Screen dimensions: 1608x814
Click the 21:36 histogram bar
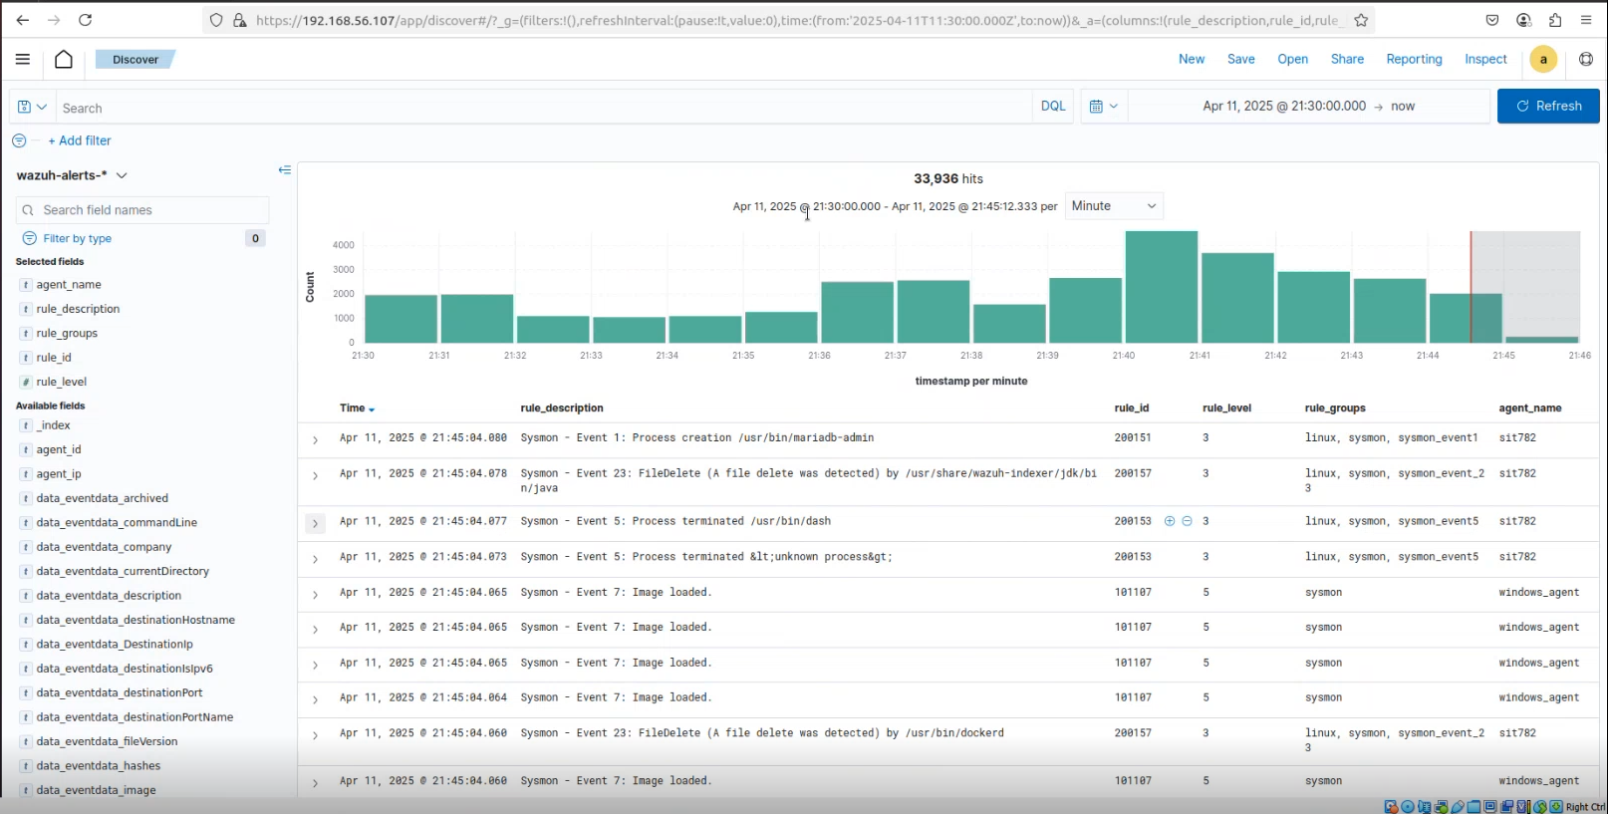(858, 313)
